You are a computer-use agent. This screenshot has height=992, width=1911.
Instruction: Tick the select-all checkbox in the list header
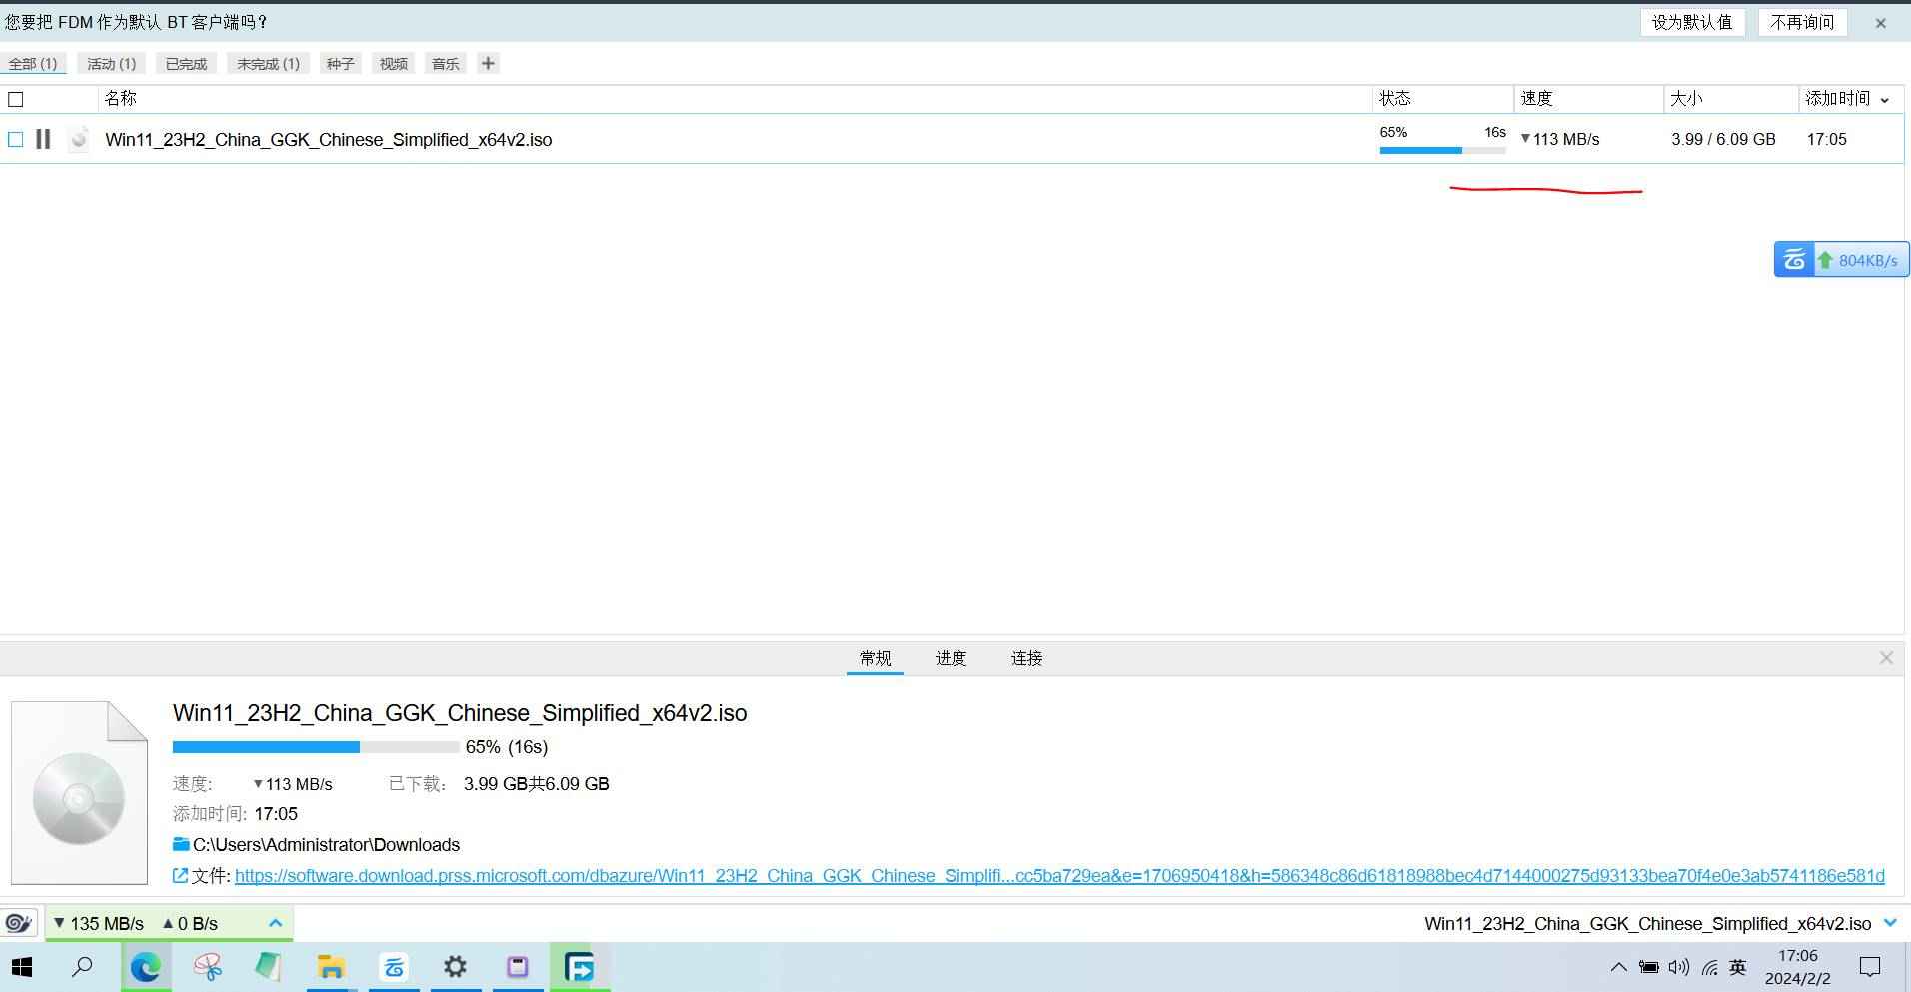click(16, 99)
